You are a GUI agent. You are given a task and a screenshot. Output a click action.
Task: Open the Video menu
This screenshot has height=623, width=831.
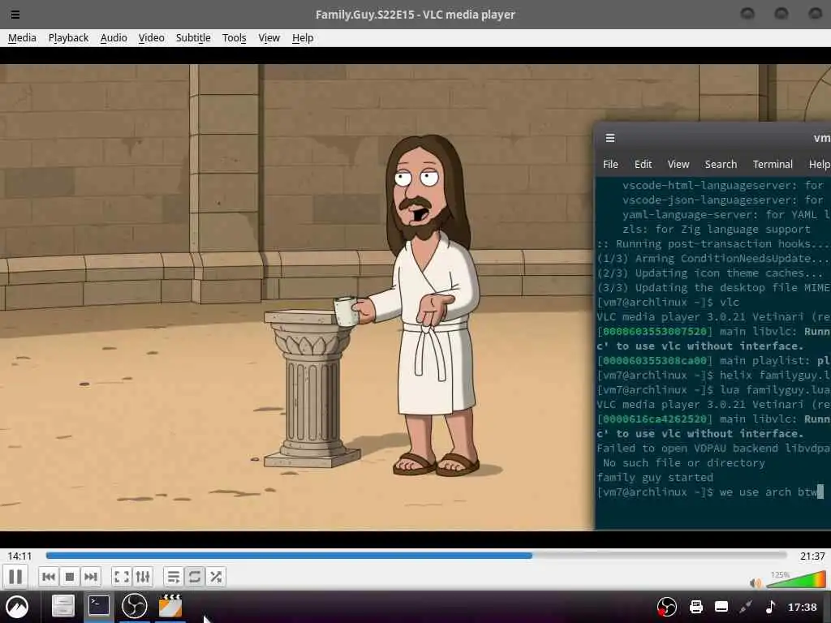[x=151, y=37]
